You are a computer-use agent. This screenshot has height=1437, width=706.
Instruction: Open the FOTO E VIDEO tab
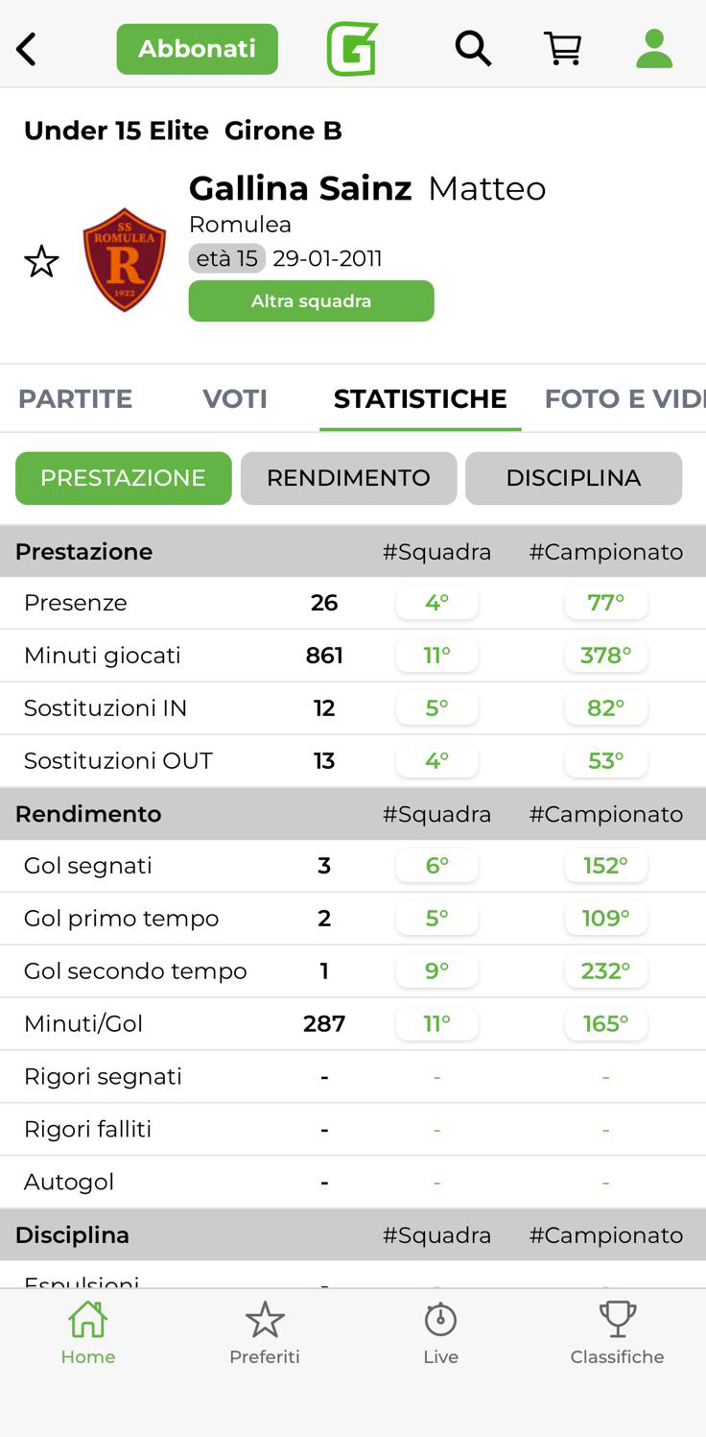[624, 398]
